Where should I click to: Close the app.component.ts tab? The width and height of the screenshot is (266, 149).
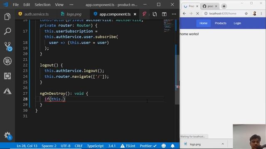pyautogui.click(x=135, y=14)
